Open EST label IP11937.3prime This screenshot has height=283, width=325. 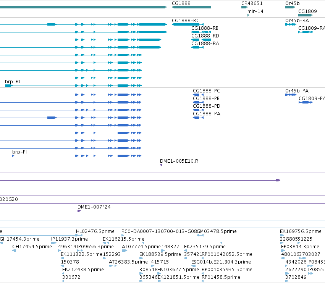[69, 239]
